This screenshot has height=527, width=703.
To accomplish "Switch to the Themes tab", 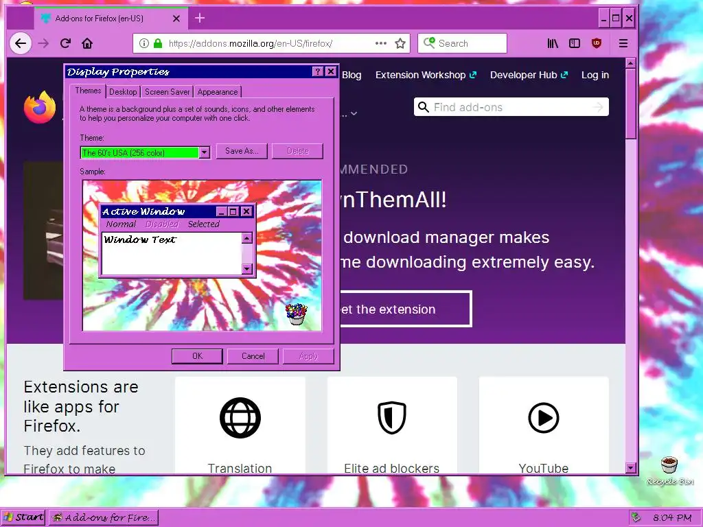I will [88, 91].
